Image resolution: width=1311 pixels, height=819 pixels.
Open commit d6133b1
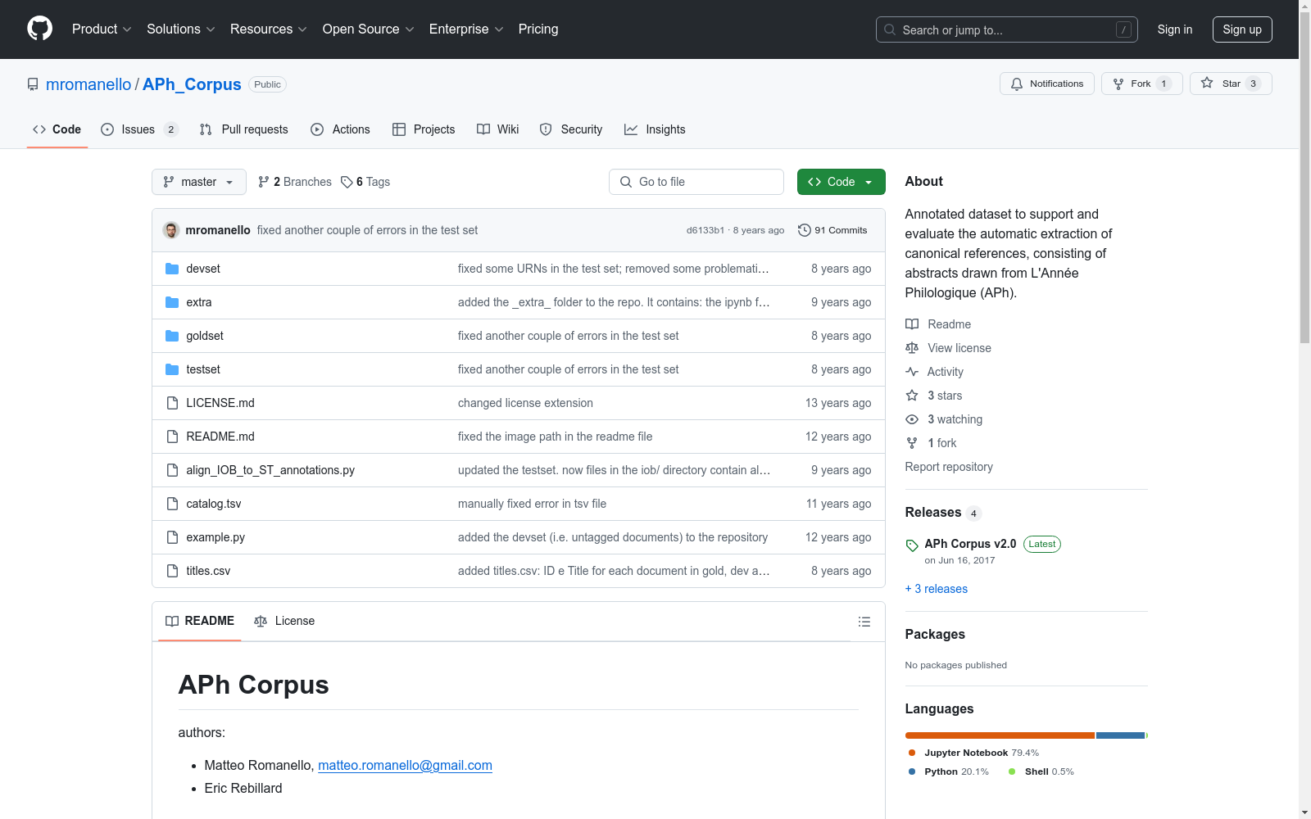tap(705, 230)
